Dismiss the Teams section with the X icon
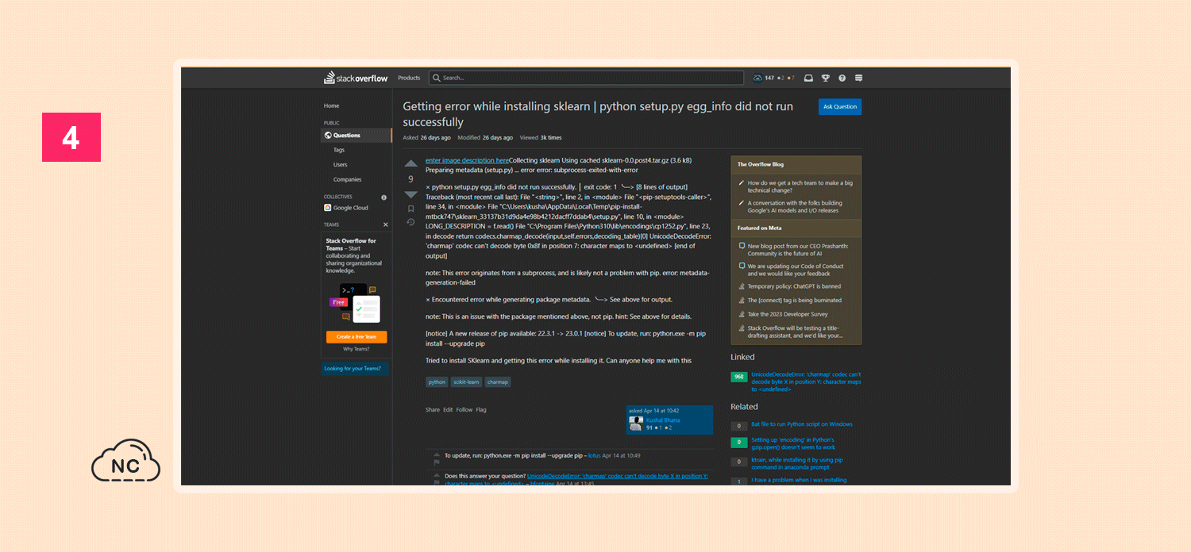This screenshot has height=552, width=1191. [x=386, y=224]
